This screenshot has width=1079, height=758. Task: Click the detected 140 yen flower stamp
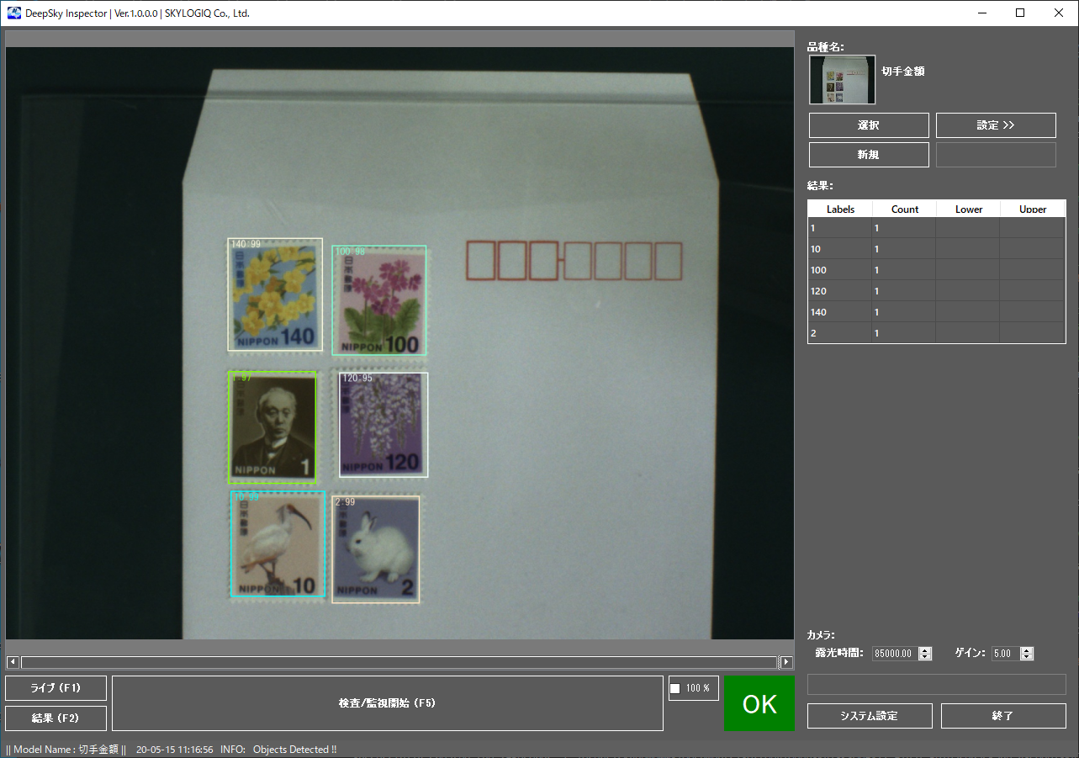point(275,294)
